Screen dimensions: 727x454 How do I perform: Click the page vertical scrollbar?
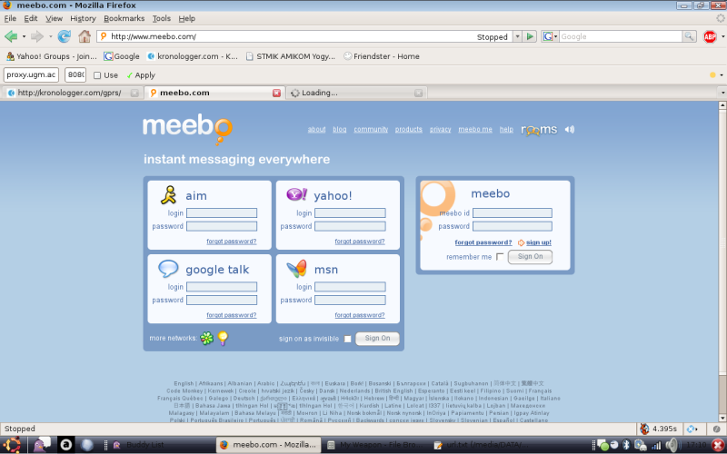tap(722, 262)
